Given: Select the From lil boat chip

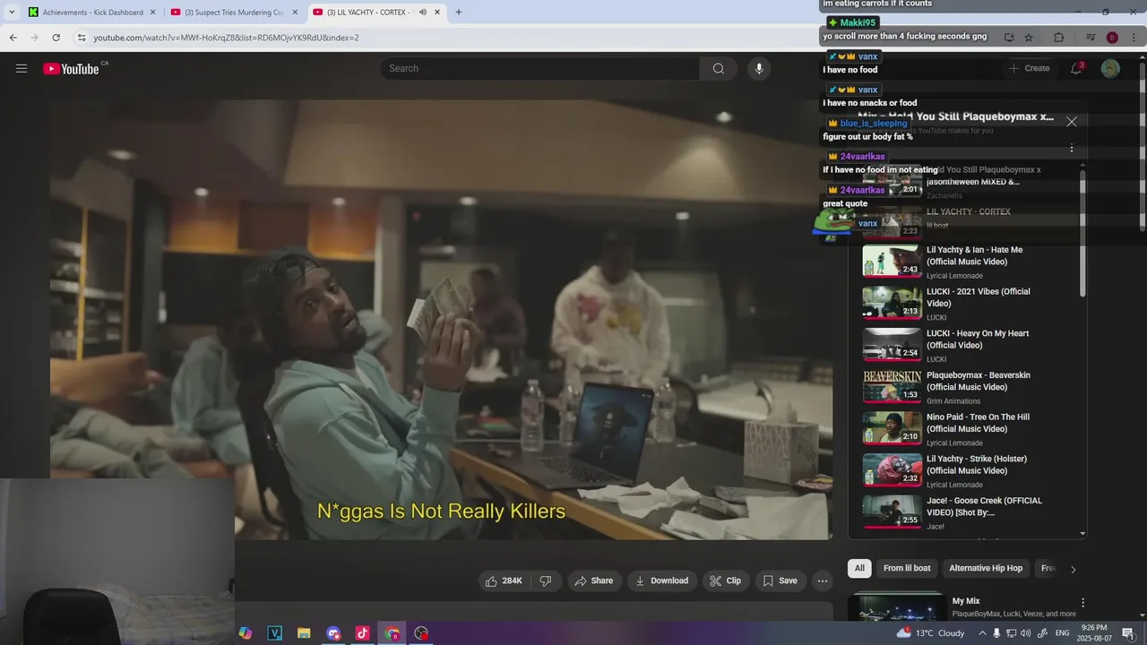Looking at the screenshot, I should (907, 568).
